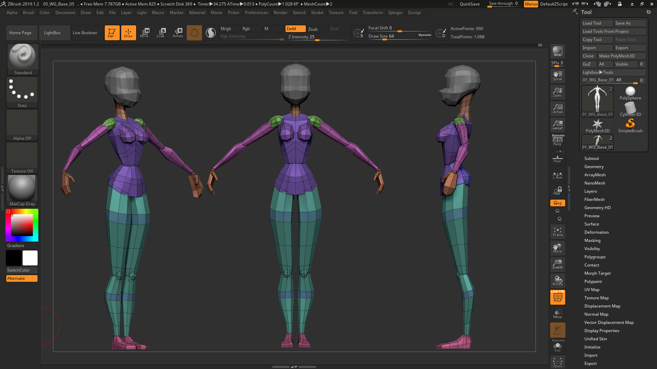Viewport: 657px width, 369px height.
Task: Toggle Edit mode off
Action: click(x=112, y=32)
